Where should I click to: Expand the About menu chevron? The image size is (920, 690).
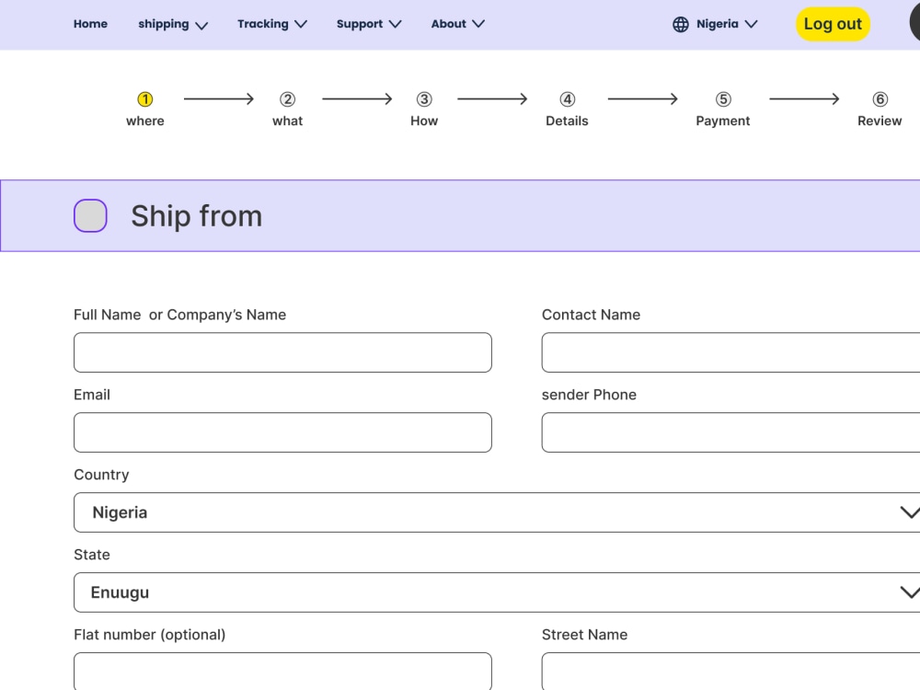[477, 25]
